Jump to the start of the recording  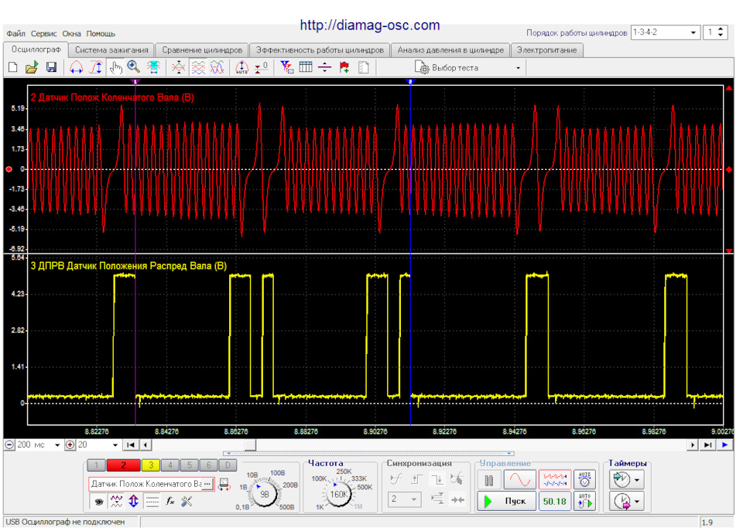point(131,445)
